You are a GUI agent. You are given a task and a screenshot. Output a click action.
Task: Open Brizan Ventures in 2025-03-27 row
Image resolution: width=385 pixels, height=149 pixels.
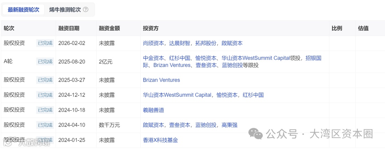(161, 80)
